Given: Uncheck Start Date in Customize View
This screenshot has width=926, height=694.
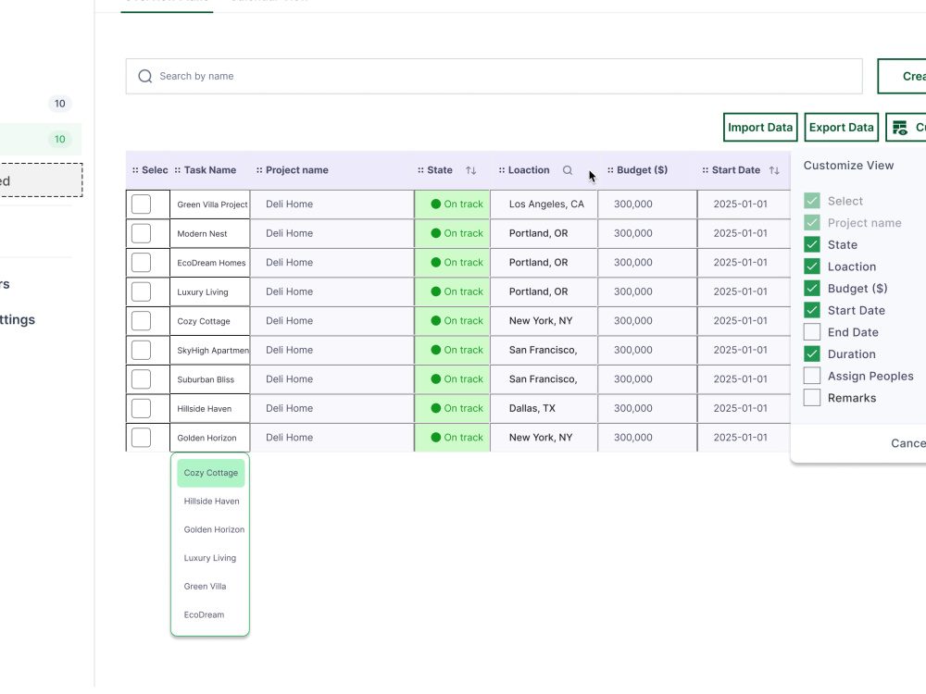Looking at the screenshot, I should click(x=812, y=310).
